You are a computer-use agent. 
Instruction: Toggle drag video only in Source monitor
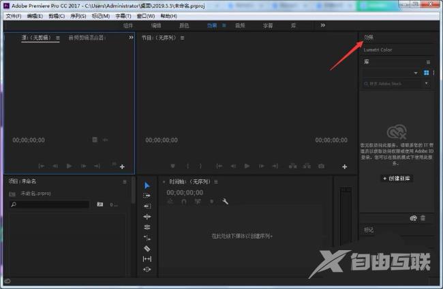95,140
